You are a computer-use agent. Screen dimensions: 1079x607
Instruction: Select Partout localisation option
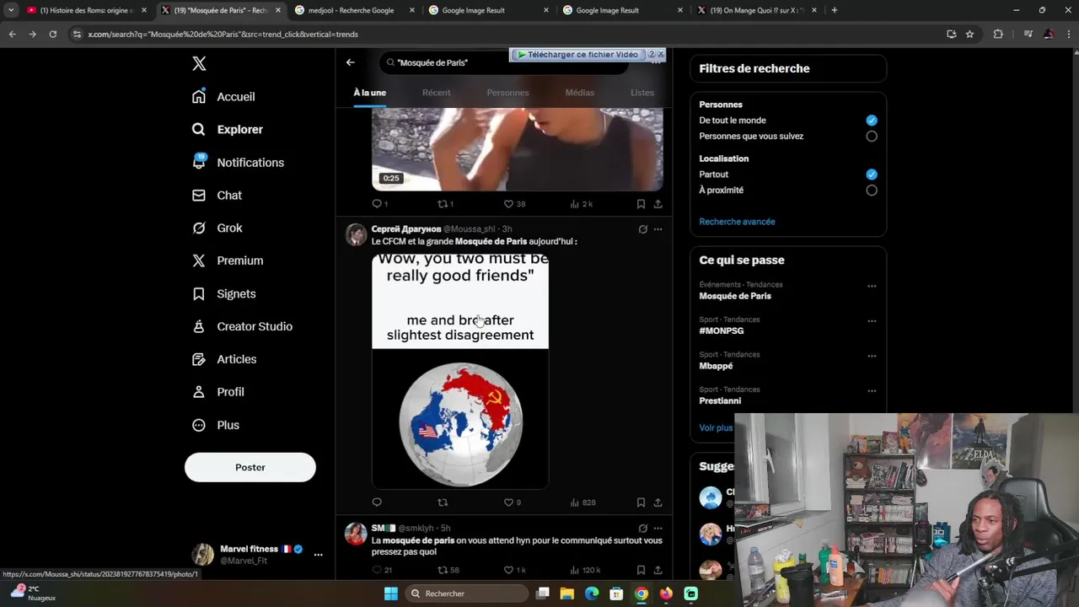[x=872, y=175]
